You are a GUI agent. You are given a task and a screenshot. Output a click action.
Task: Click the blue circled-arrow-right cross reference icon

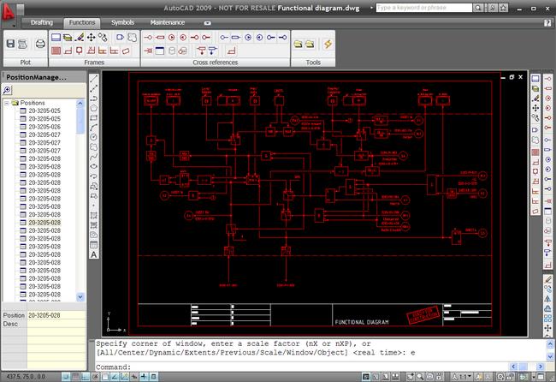(248, 38)
